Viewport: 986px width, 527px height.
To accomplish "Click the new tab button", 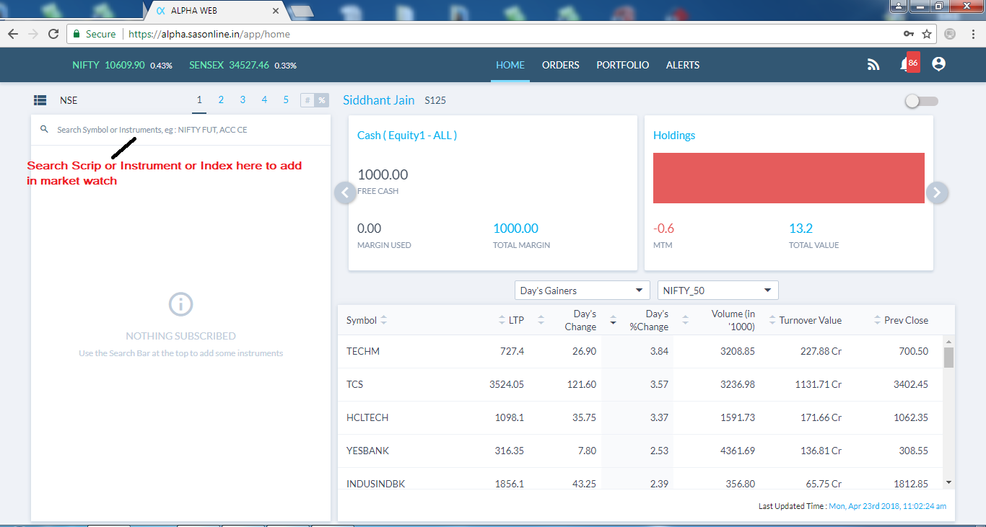I will coord(301,11).
